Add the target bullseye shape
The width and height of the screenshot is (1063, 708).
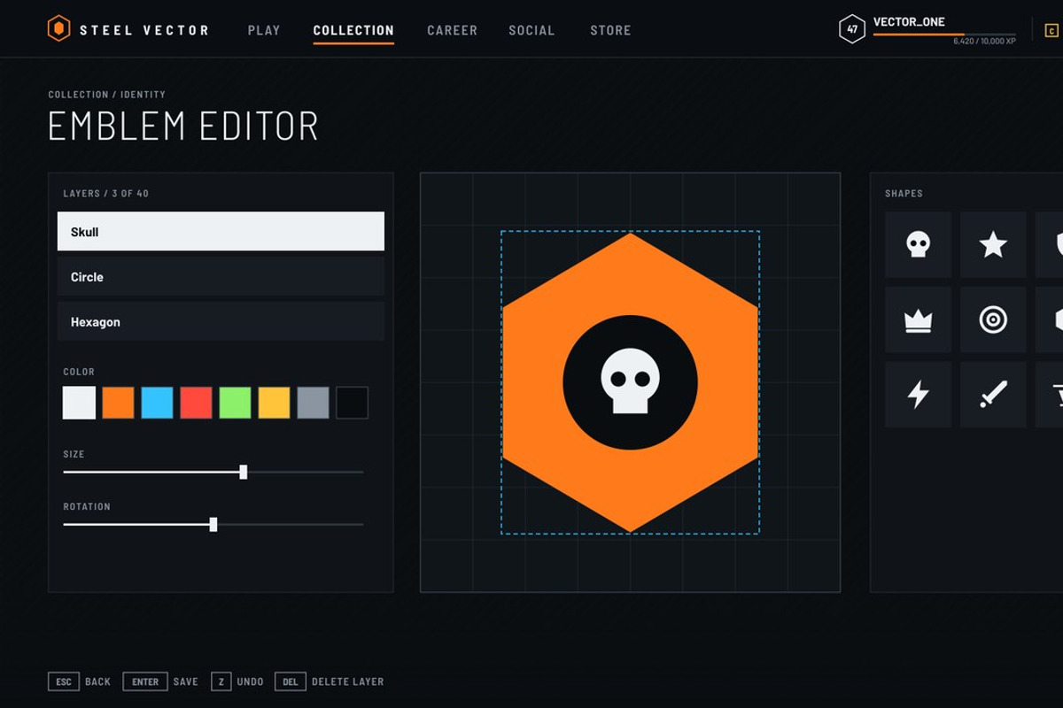(993, 319)
